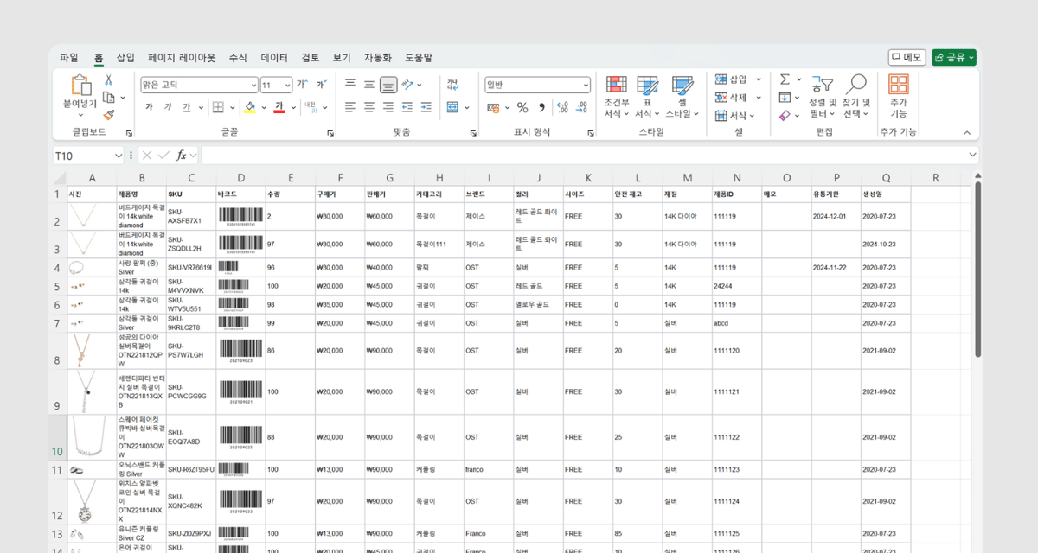Open the 데이터 ribbon tab
The height and width of the screenshot is (553, 1038).
274,58
